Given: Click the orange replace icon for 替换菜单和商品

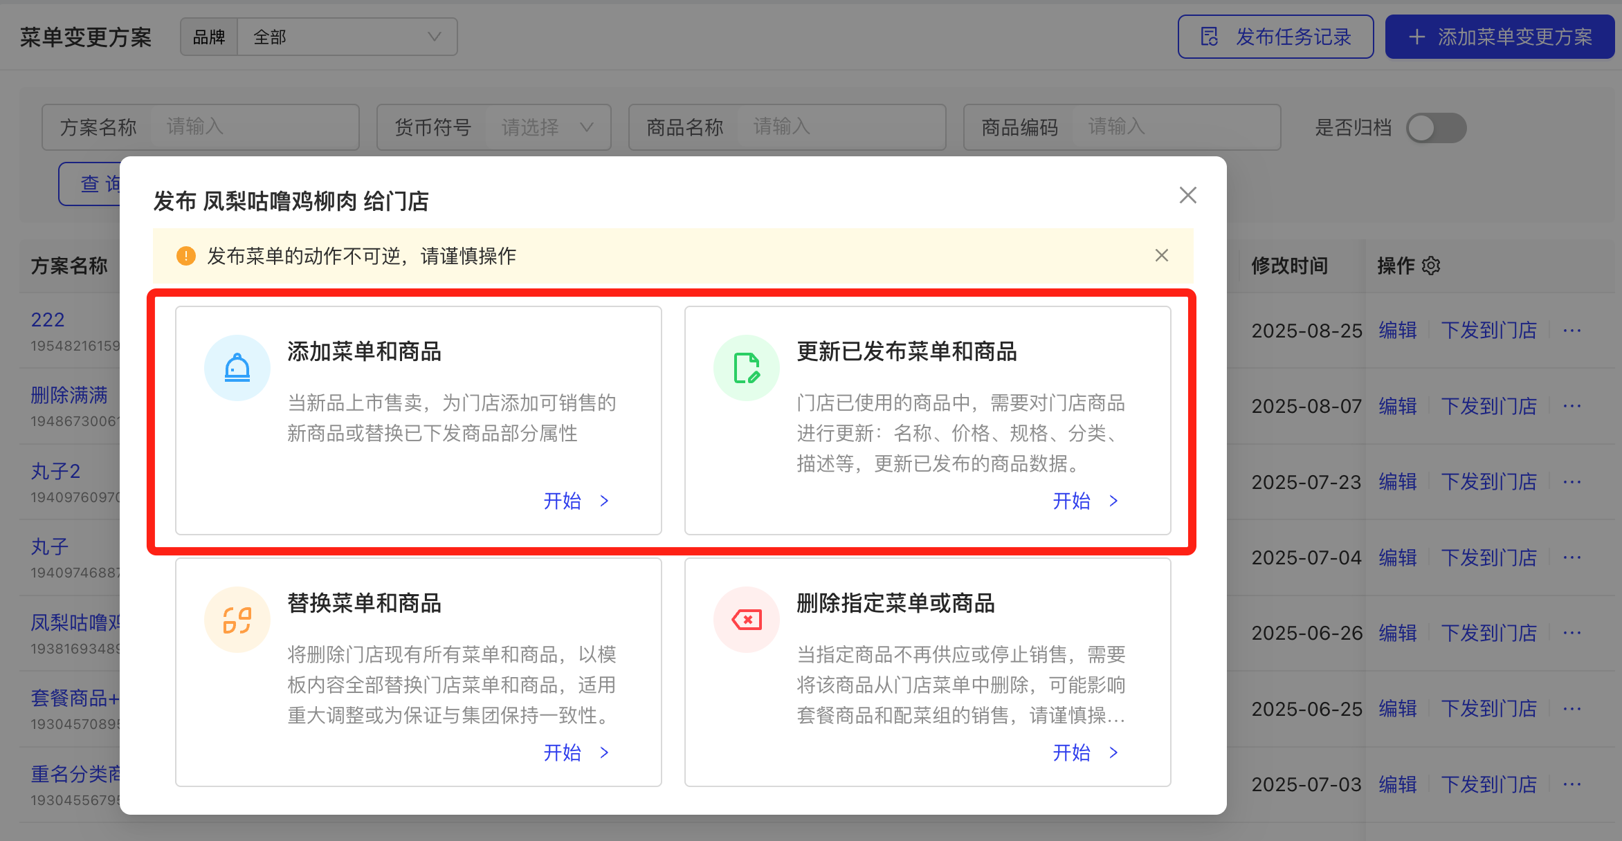Looking at the screenshot, I should click(237, 620).
